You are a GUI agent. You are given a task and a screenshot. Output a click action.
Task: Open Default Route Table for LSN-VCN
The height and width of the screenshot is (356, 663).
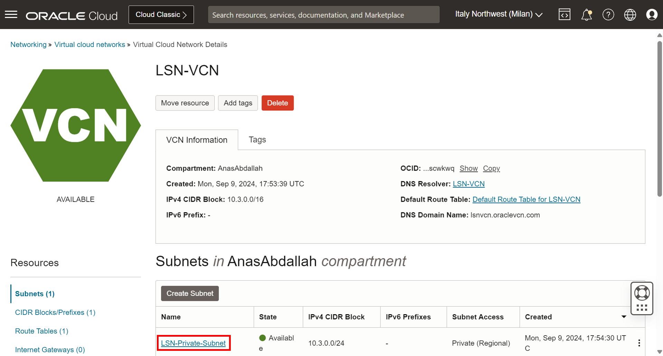pos(526,200)
